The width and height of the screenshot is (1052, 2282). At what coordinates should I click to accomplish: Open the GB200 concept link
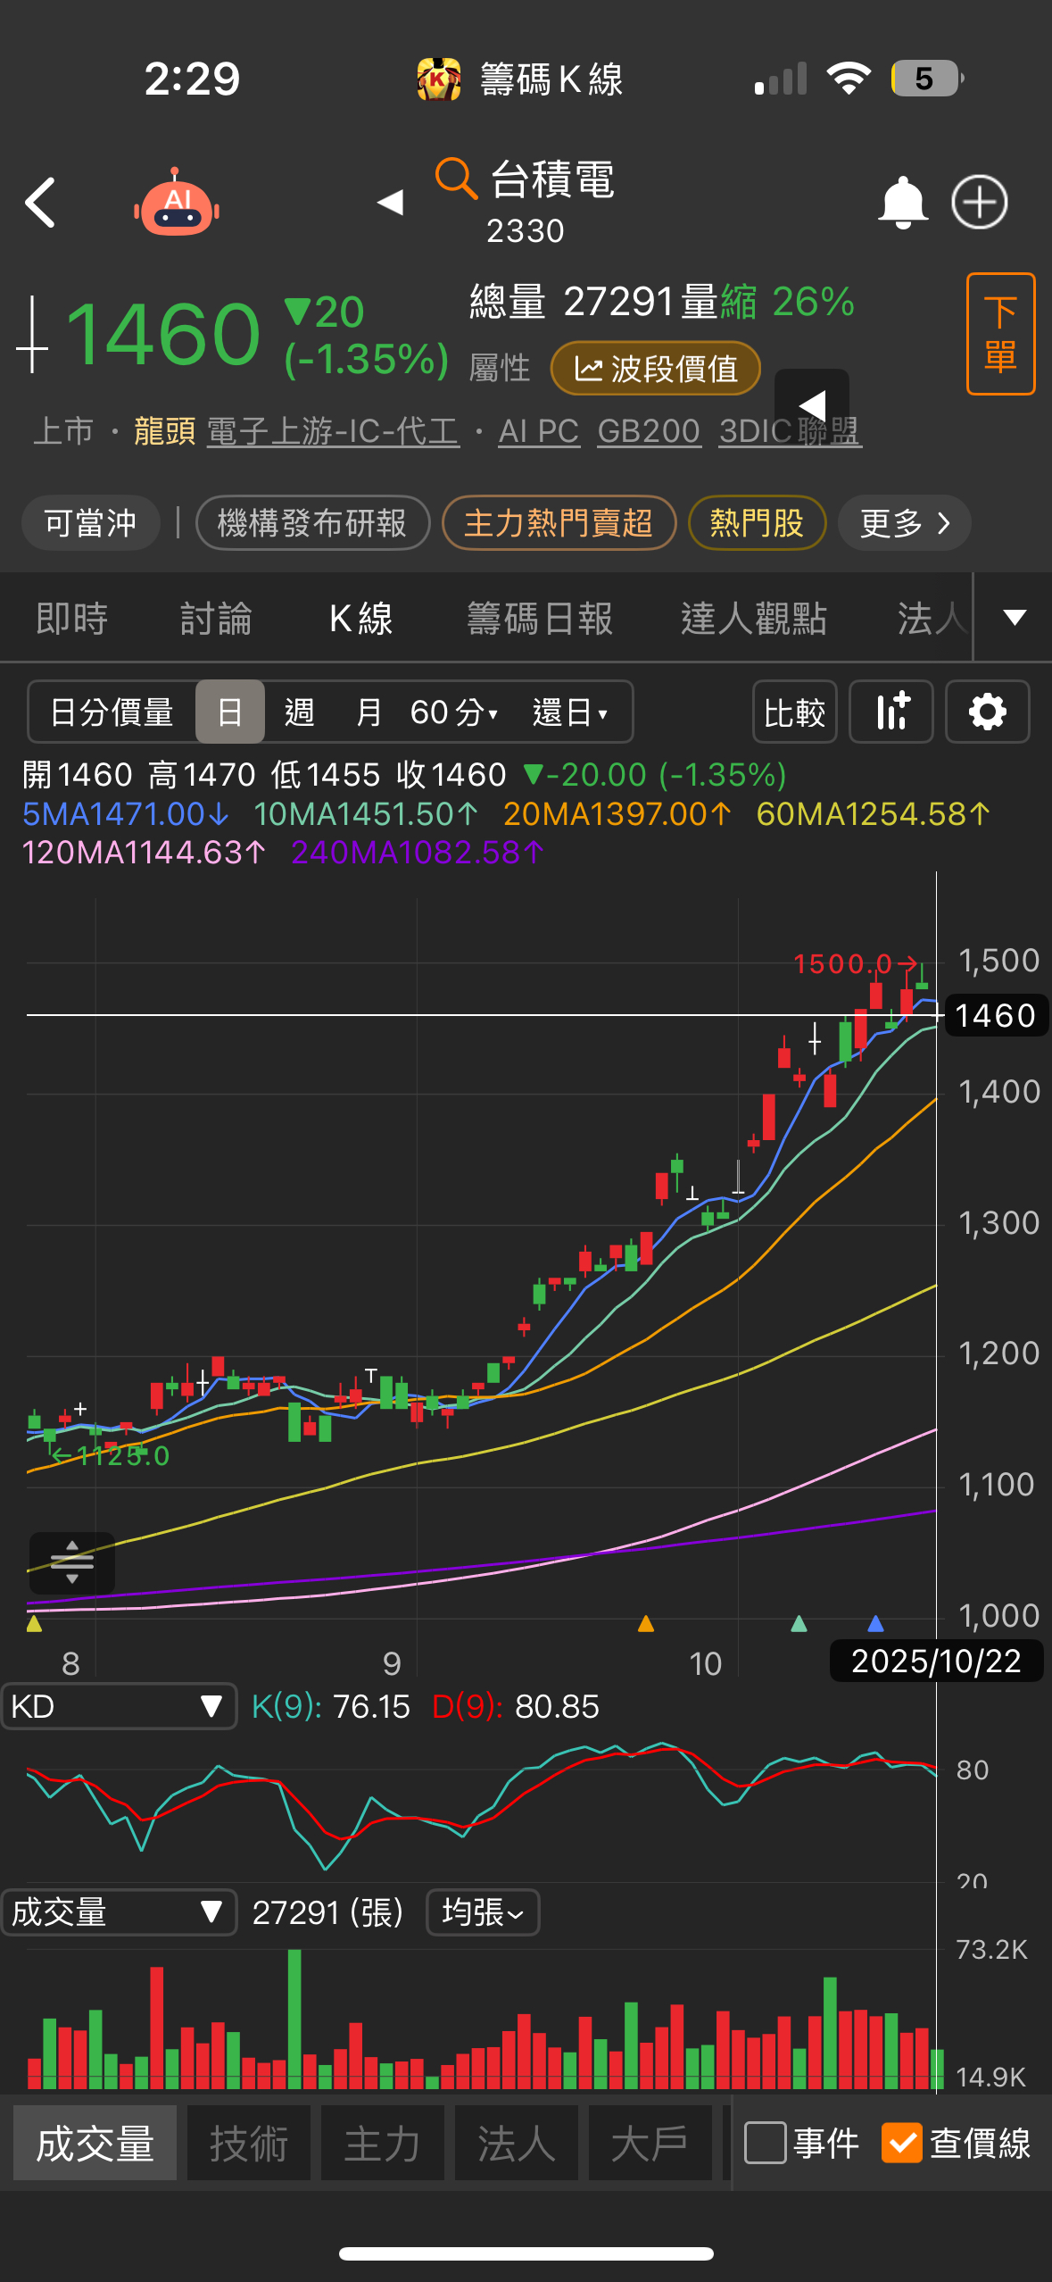pos(649,431)
